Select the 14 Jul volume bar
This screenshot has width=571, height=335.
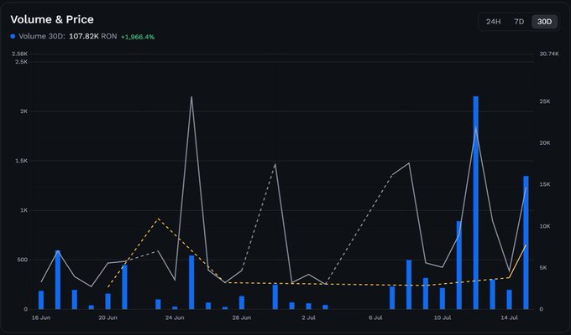coord(509,299)
